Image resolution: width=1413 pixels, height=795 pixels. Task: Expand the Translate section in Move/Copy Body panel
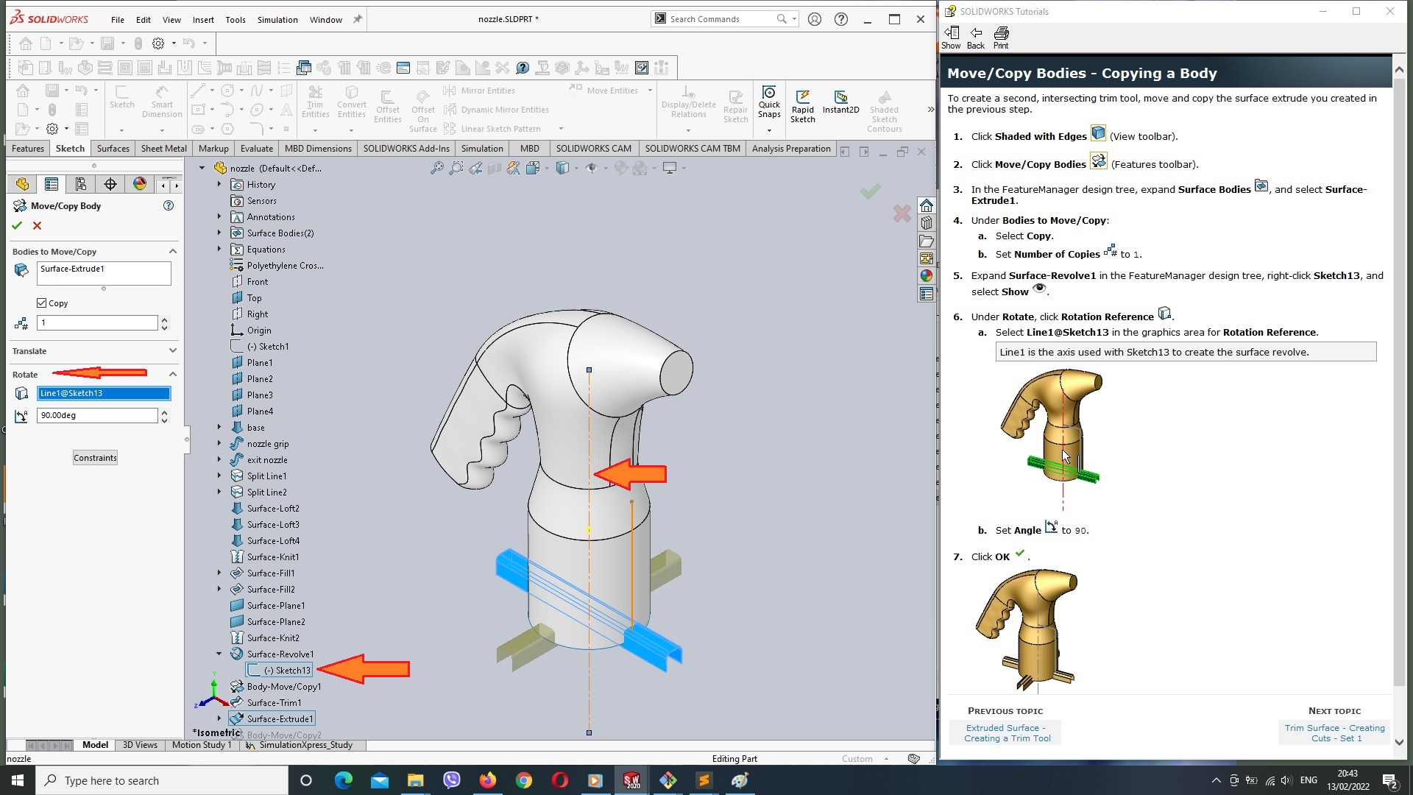point(173,350)
